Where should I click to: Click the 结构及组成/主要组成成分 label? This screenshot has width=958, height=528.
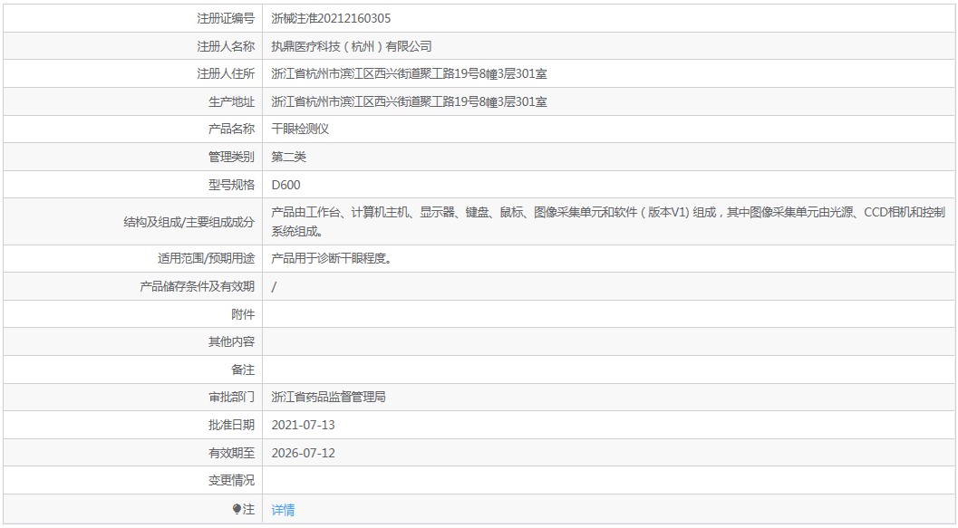coord(189,222)
